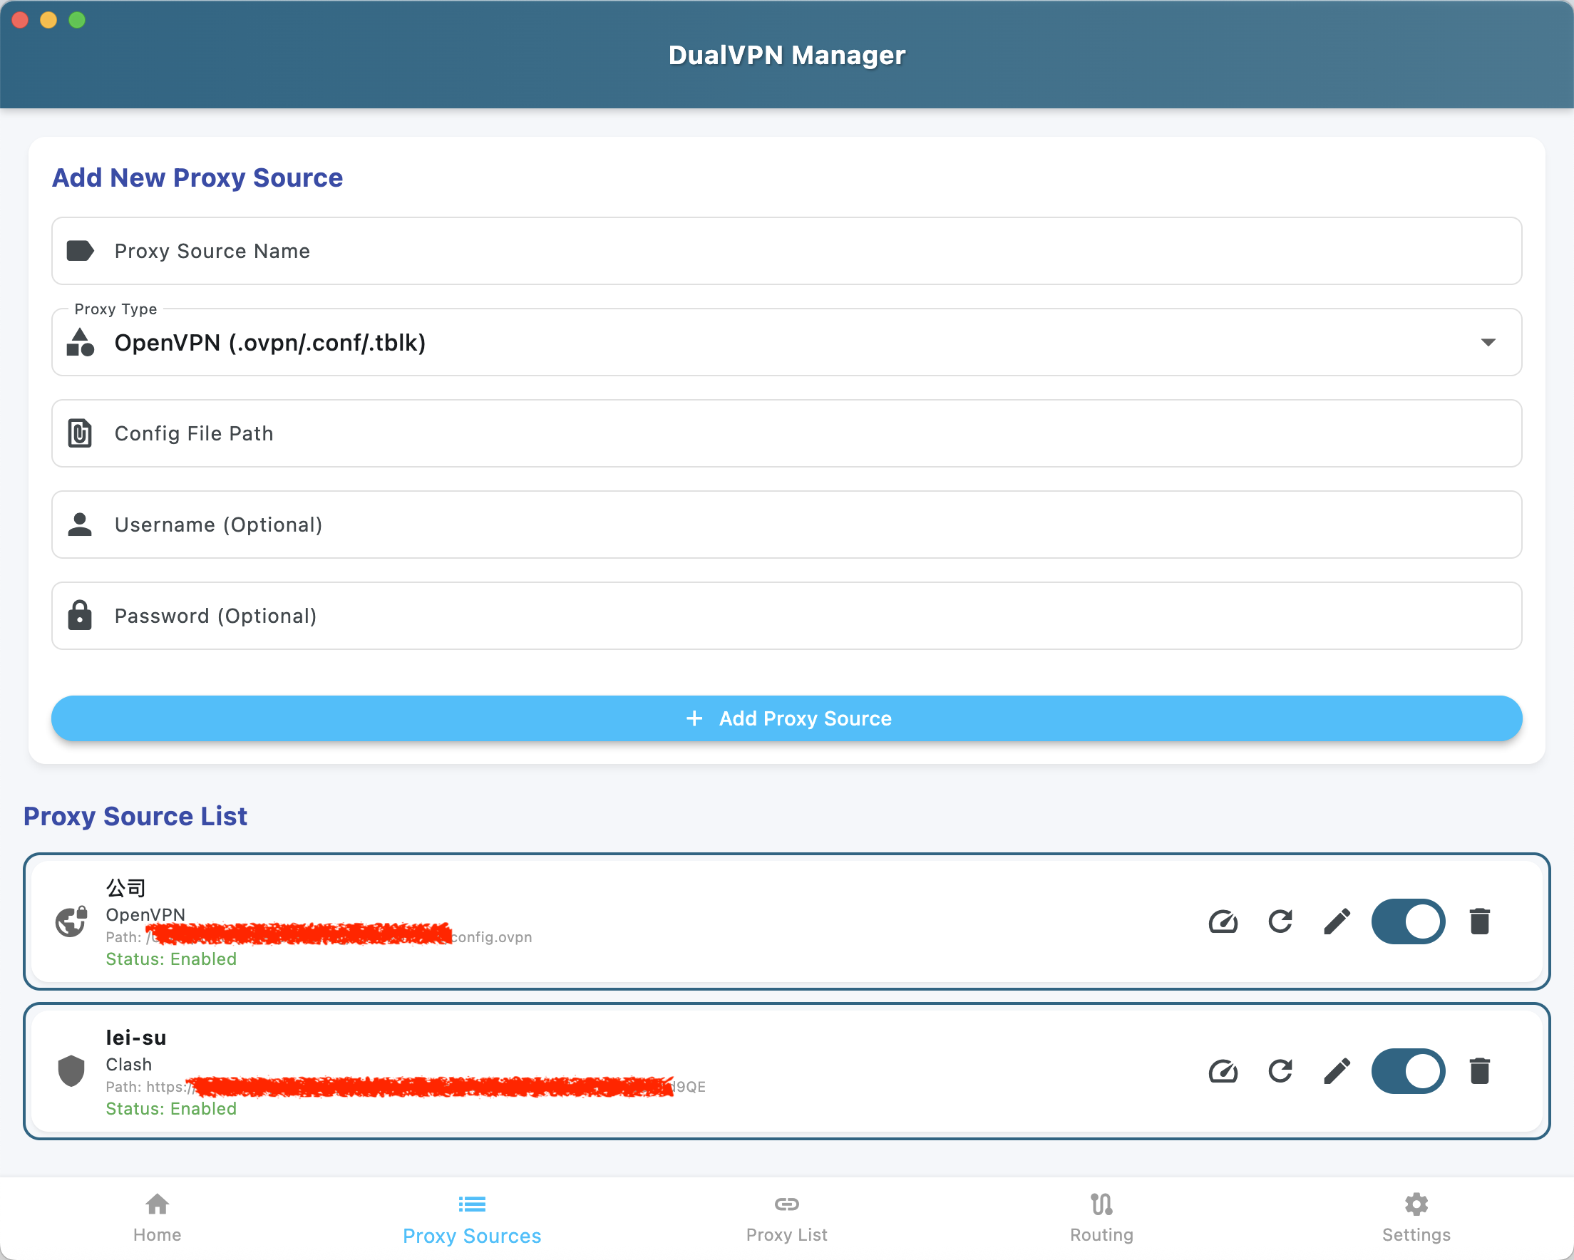Refresh the 公司 OpenVPN source
The image size is (1574, 1260).
tap(1280, 921)
